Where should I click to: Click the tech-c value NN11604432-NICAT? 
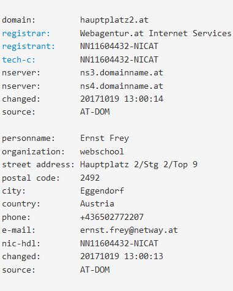point(119,59)
